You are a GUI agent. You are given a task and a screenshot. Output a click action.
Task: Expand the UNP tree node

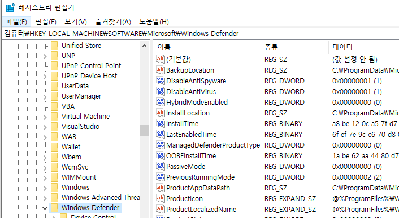click(x=45, y=56)
